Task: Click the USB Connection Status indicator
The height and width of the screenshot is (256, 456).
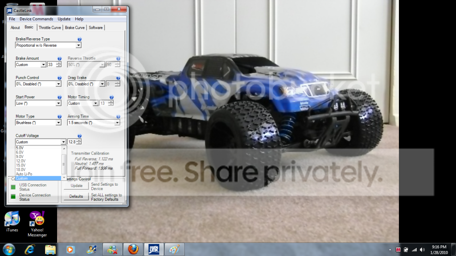Action: click(13, 187)
